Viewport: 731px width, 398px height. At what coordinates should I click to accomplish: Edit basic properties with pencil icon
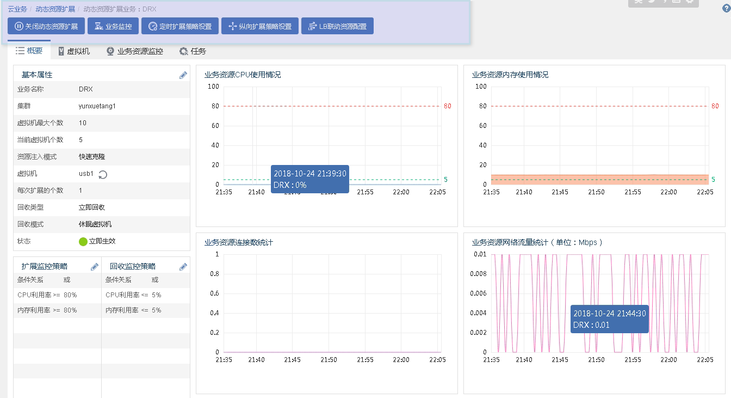[183, 75]
